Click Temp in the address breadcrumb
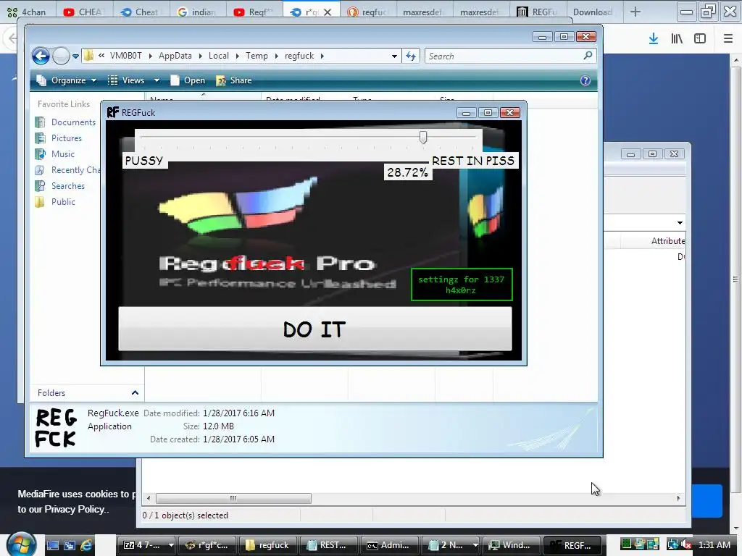 [257, 56]
